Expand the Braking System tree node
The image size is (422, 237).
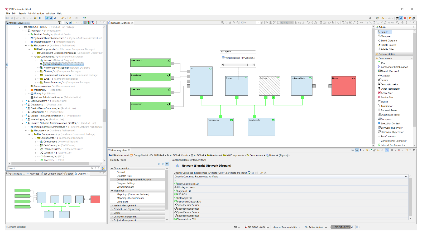22,101
